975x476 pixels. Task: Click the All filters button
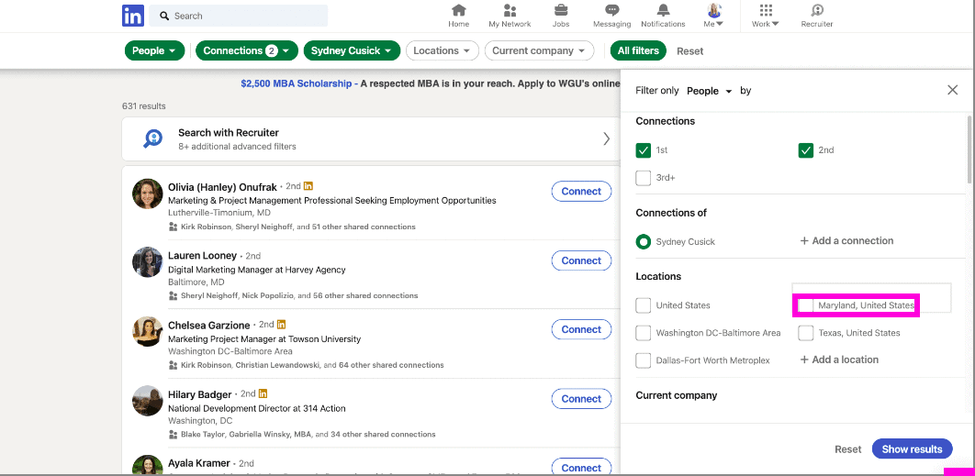638,51
